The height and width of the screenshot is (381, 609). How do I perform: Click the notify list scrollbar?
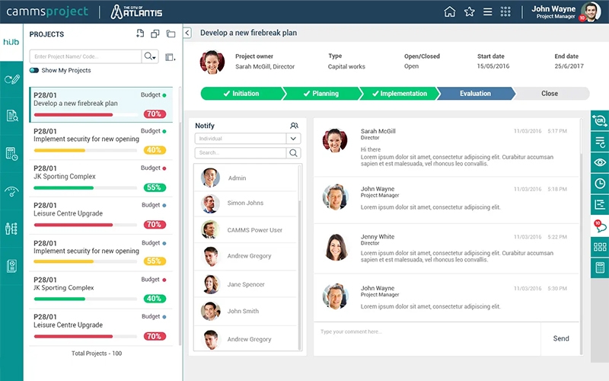click(x=299, y=257)
